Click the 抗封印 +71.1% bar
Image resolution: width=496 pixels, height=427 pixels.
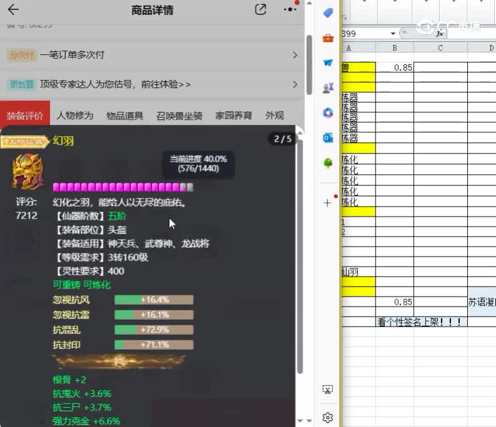154,345
